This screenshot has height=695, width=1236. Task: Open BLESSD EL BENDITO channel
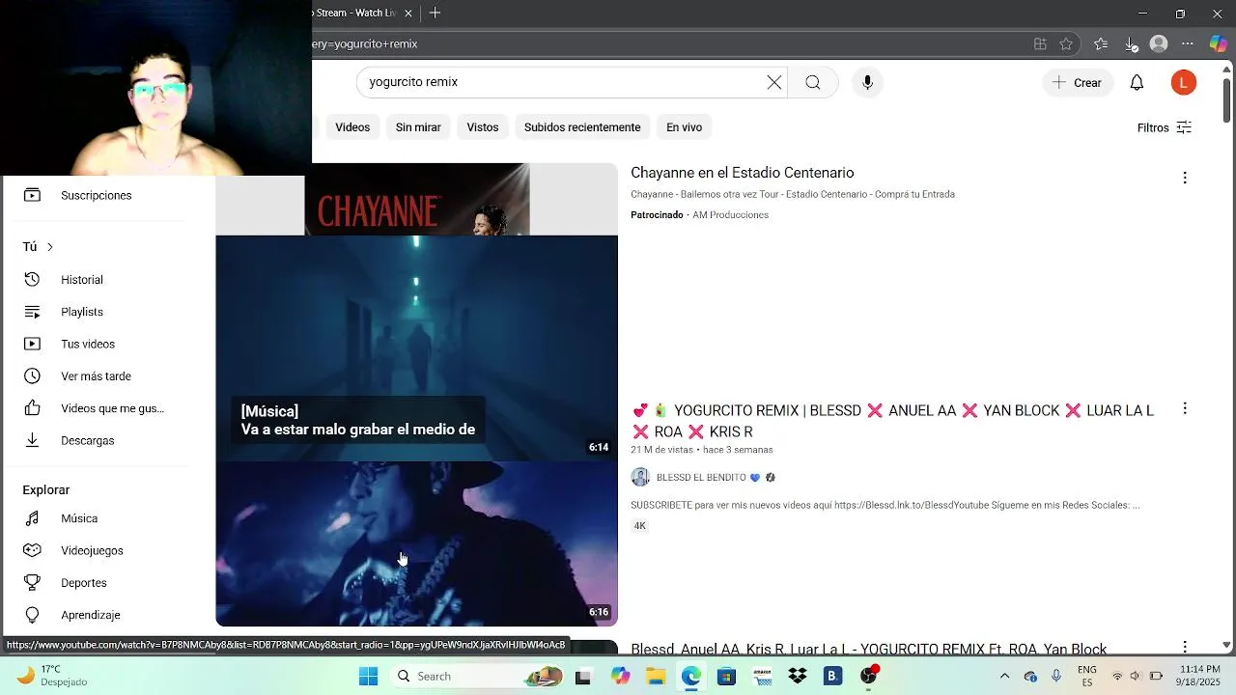point(701,477)
